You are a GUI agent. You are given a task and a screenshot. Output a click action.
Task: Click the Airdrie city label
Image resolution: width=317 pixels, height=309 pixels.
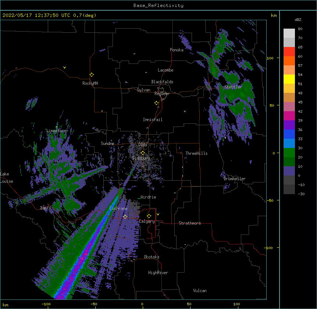[x=148, y=197]
